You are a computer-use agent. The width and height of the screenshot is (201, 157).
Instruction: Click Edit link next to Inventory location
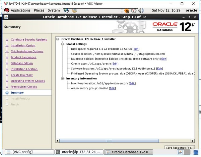132,84
